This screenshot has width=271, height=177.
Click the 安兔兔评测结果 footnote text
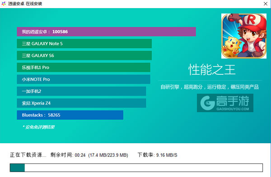pyautogui.click(x=38, y=127)
